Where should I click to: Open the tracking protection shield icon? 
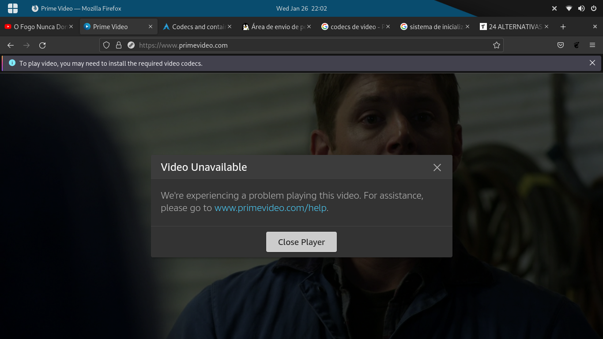click(106, 45)
